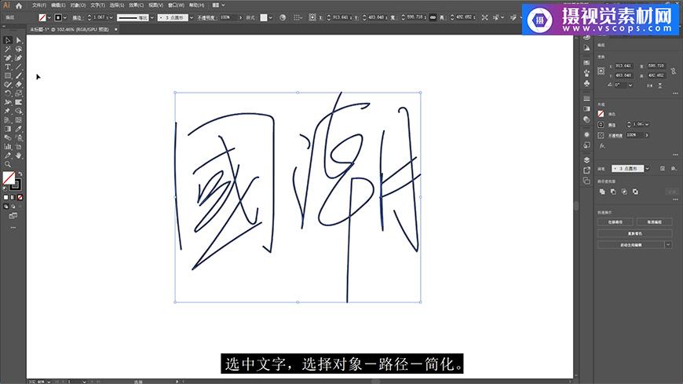This screenshot has height=384, width=683.
Task: Click Recolor button in quick actions
Action: pyautogui.click(x=634, y=234)
